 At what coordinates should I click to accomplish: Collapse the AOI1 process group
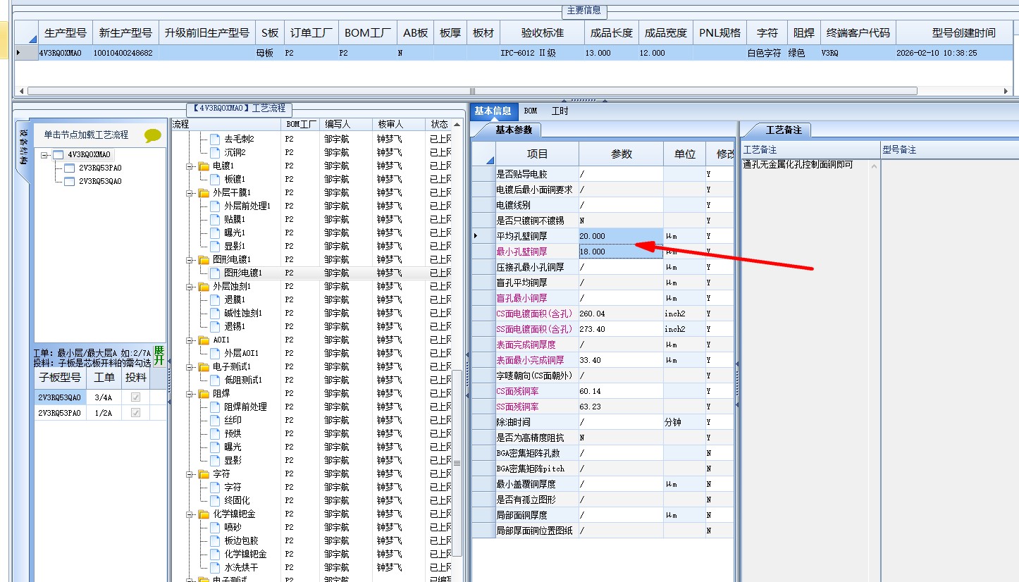pos(190,340)
